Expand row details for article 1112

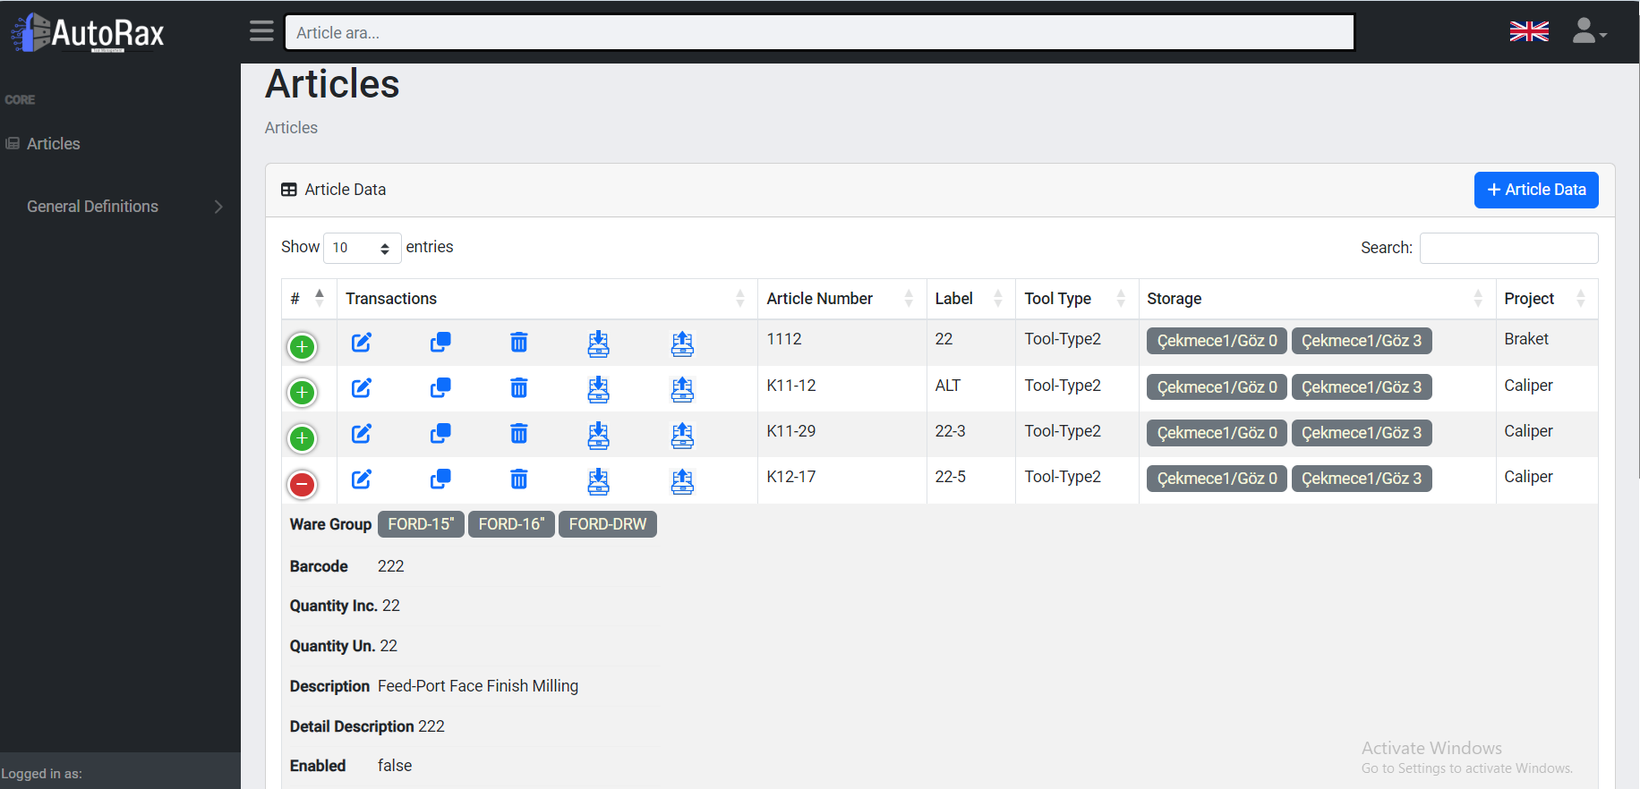coord(303,347)
